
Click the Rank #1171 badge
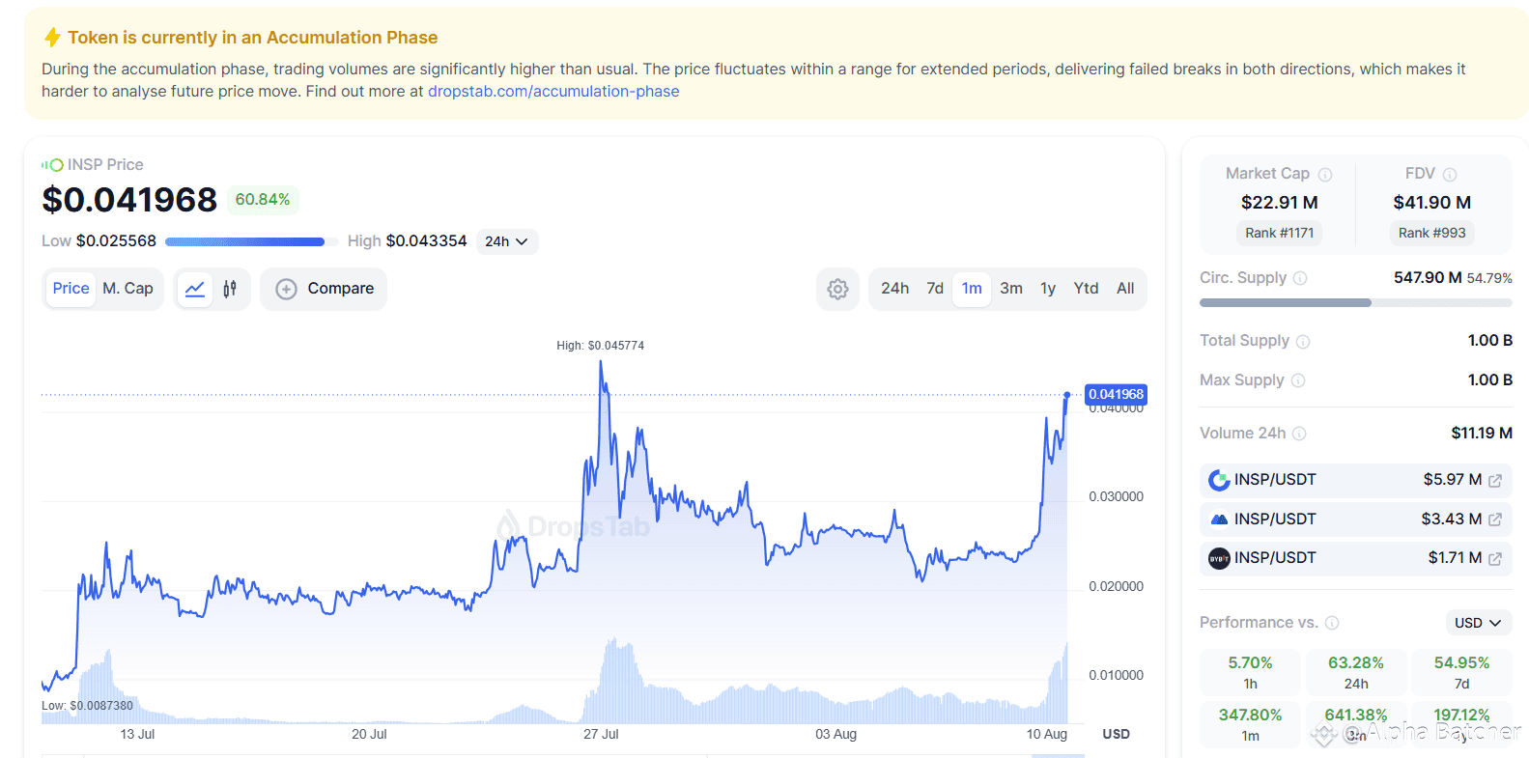(1279, 233)
